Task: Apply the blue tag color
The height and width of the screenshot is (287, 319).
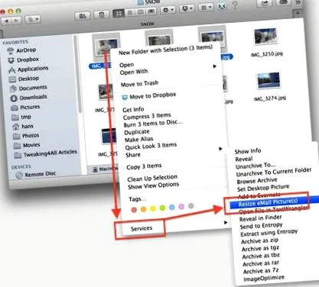Action: (x=172, y=208)
